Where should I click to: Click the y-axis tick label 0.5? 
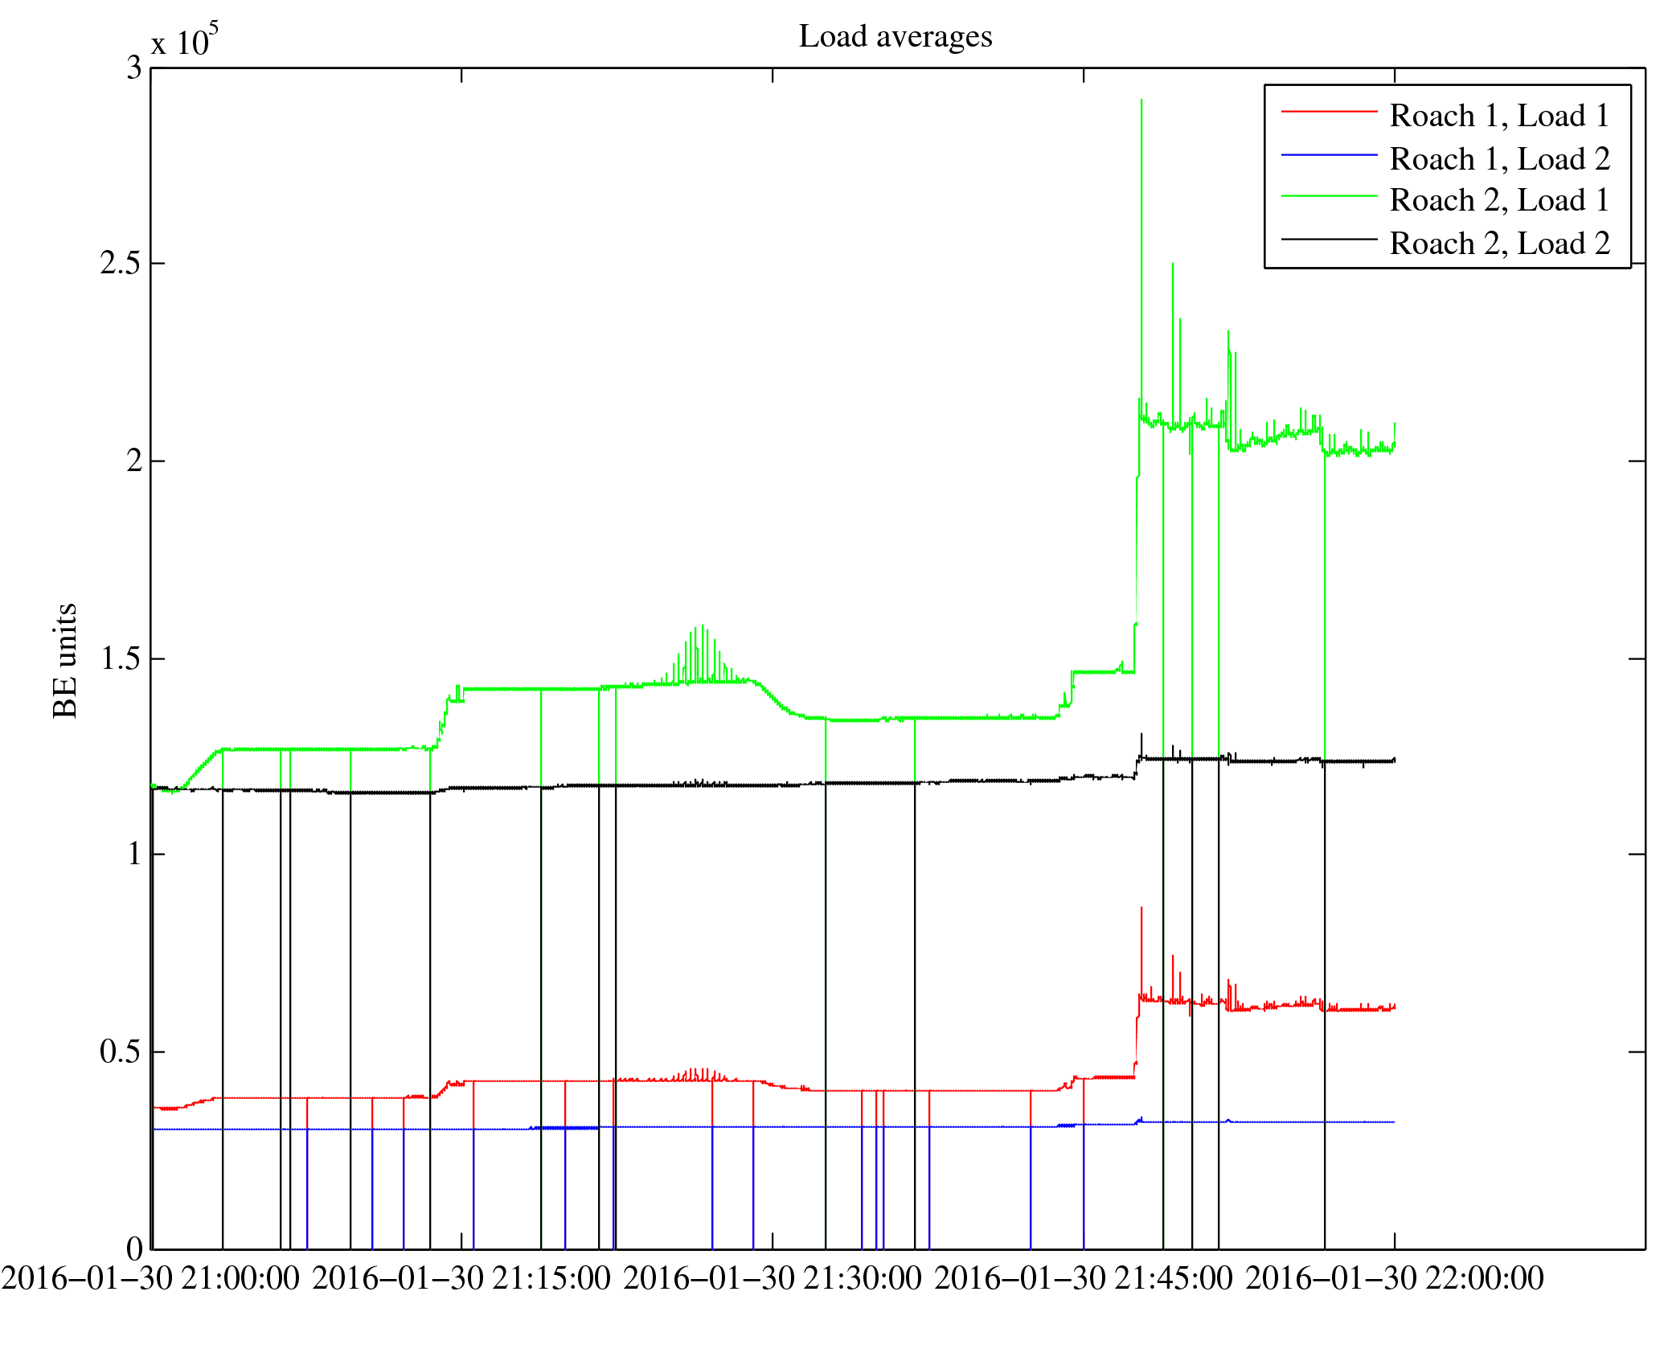121,1052
